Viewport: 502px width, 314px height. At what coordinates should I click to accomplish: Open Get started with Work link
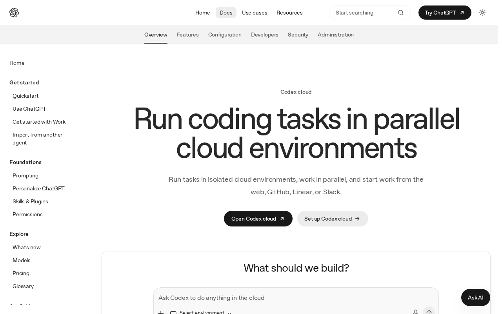pyautogui.click(x=39, y=122)
